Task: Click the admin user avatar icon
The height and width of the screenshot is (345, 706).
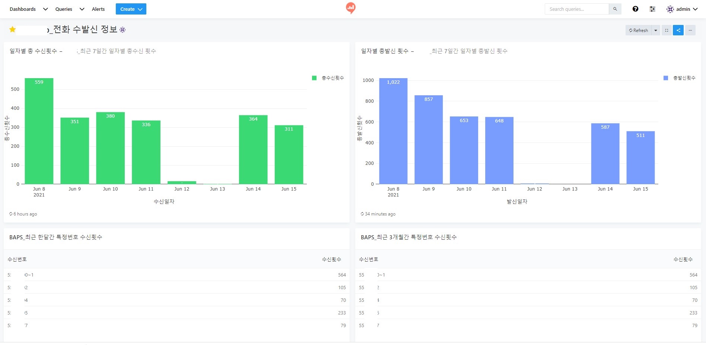Action: click(670, 9)
